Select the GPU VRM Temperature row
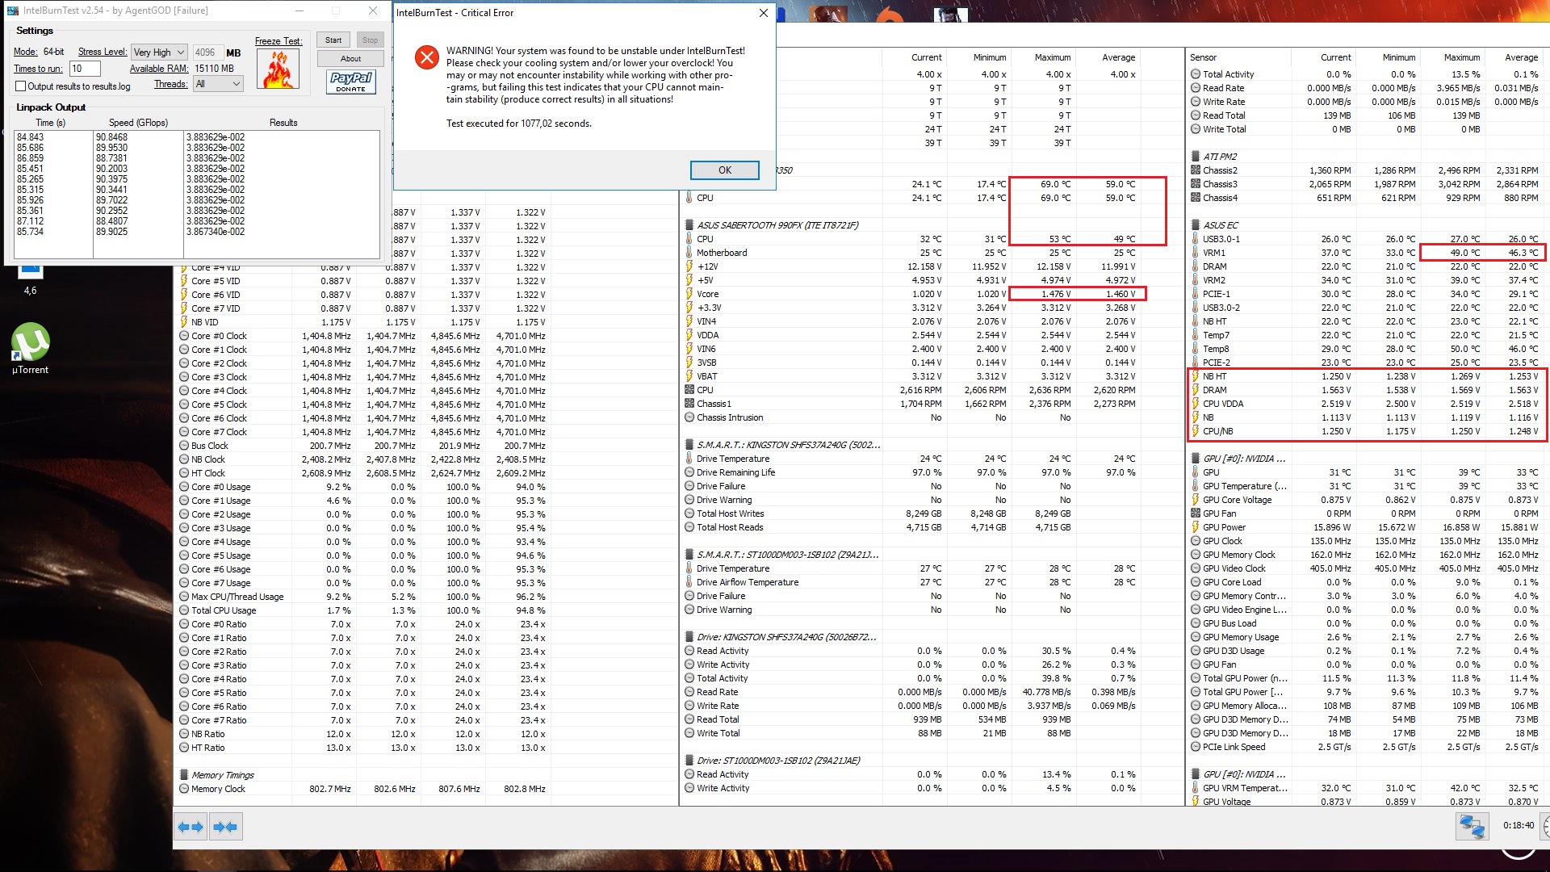This screenshot has height=872, width=1550. pos(1366,788)
